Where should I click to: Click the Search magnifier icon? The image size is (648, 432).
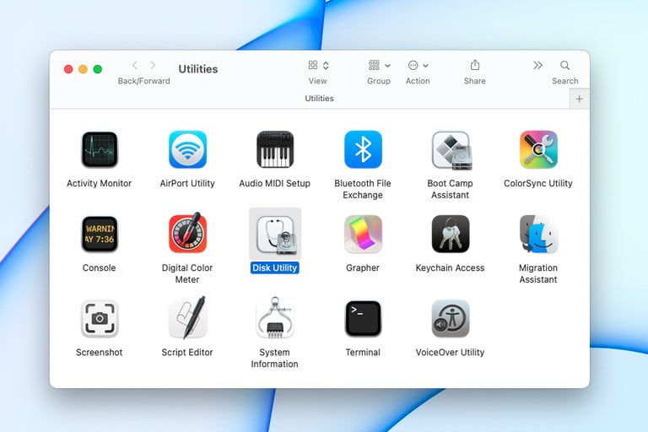coord(565,65)
